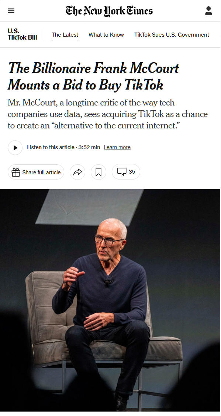Click the gift box icon
Image resolution: width=221 pixels, height=416 pixels.
tap(16, 172)
